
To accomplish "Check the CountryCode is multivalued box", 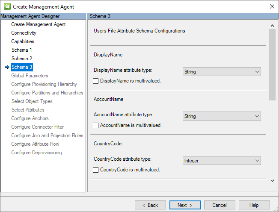I will 95,170.
